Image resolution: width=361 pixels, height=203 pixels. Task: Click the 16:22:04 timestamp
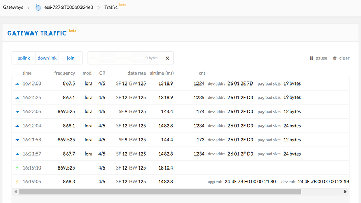point(32,126)
